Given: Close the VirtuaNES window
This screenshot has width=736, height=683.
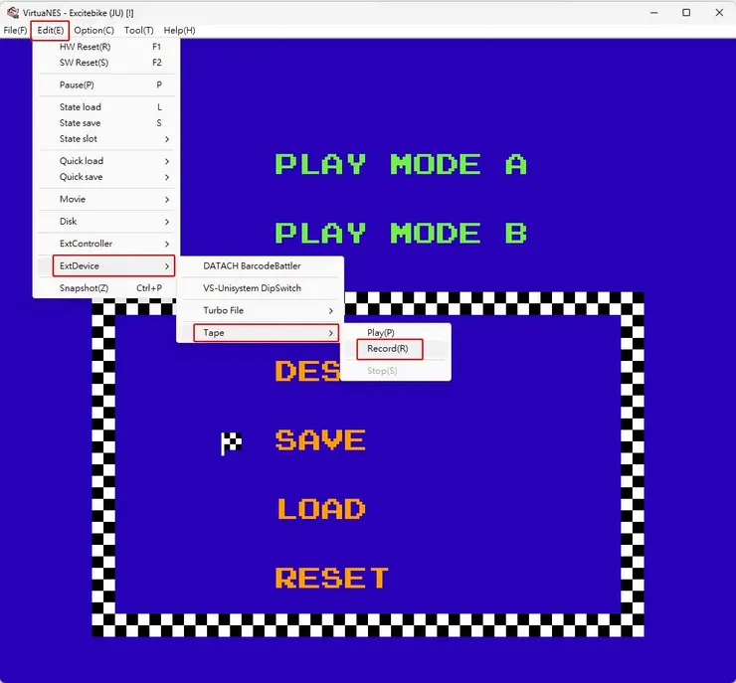Looking at the screenshot, I should tap(719, 13).
